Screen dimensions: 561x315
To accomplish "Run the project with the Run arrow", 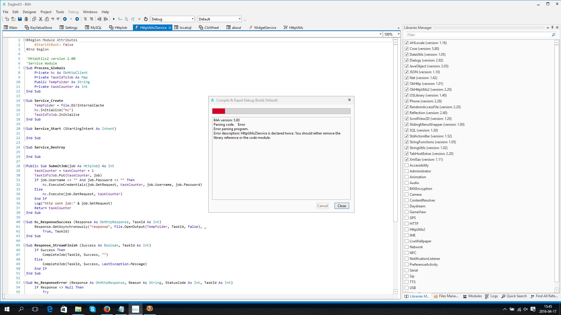I will 114,19.
